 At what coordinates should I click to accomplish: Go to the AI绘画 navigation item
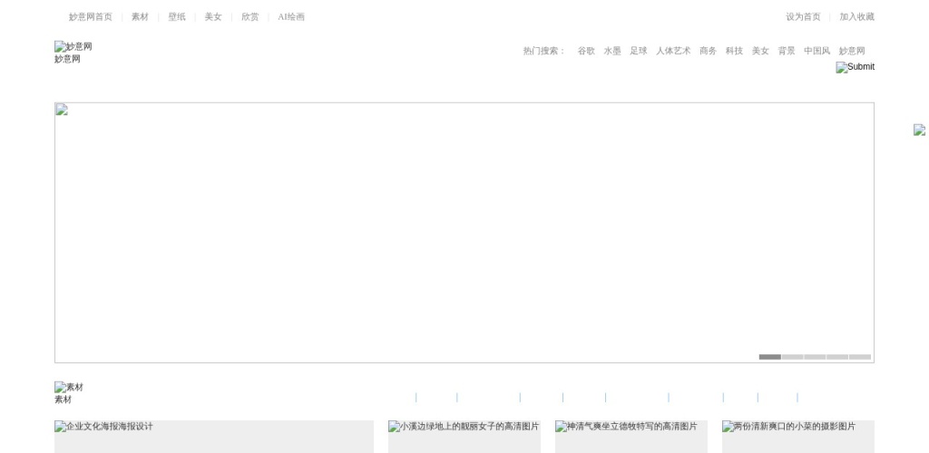pos(291,17)
